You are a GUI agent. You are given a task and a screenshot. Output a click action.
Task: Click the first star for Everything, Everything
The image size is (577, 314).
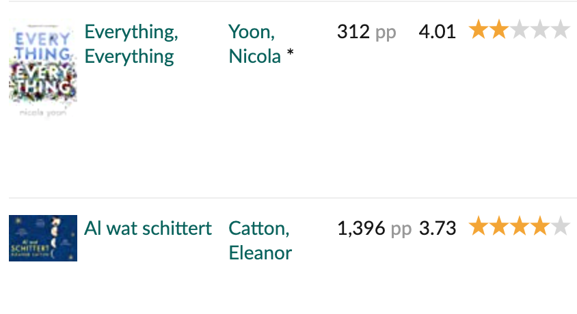pos(479,31)
